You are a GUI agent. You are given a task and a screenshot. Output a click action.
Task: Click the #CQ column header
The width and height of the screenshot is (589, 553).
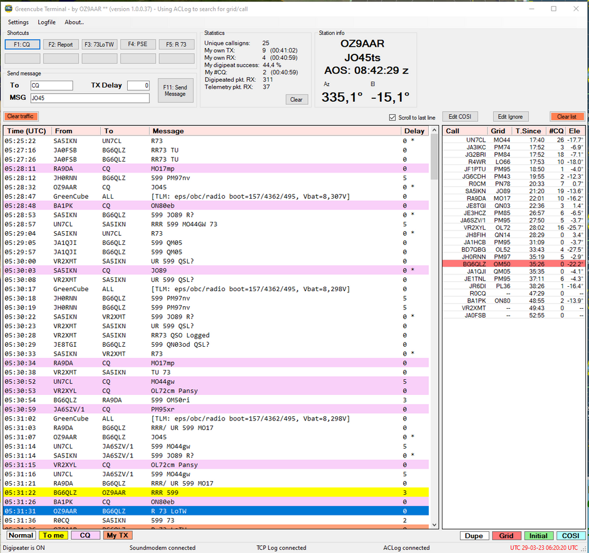(x=556, y=131)
